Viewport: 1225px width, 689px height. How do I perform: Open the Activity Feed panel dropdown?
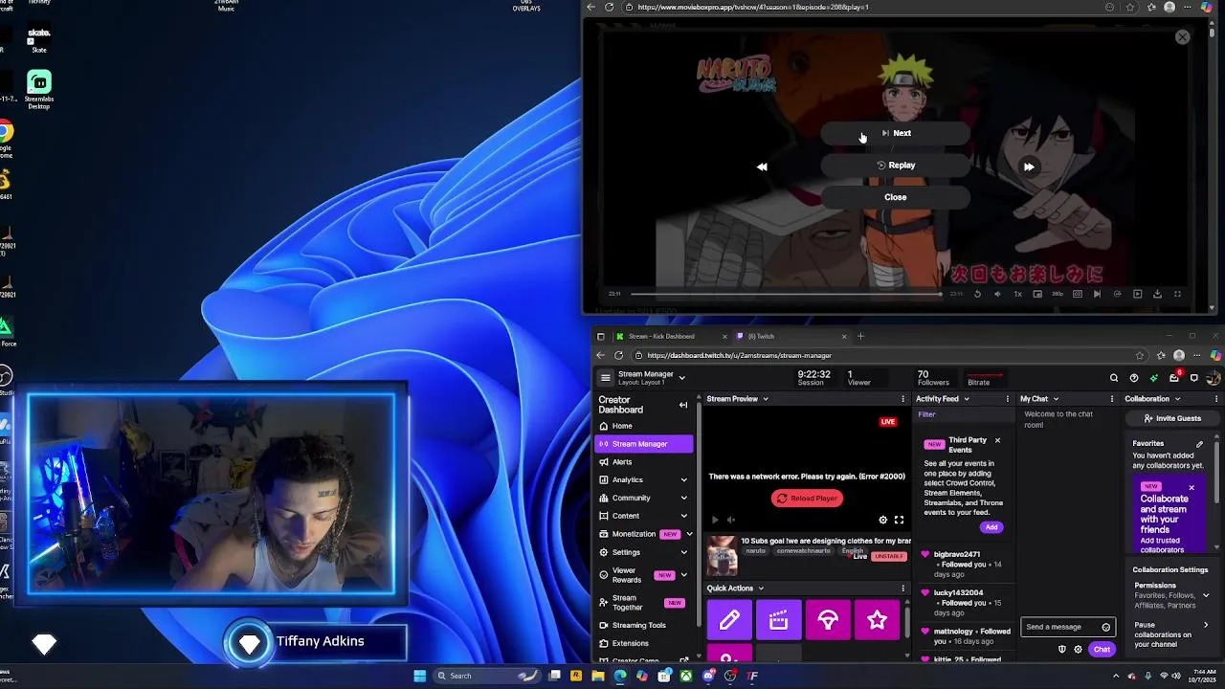(967, 399)
